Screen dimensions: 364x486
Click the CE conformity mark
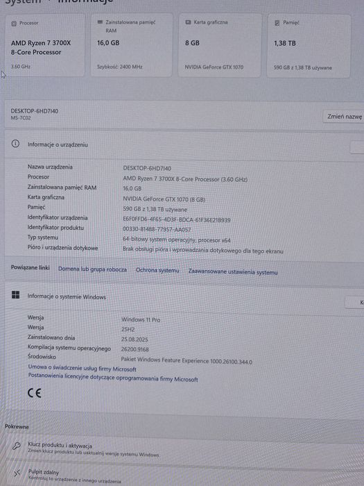coord(35,393)
